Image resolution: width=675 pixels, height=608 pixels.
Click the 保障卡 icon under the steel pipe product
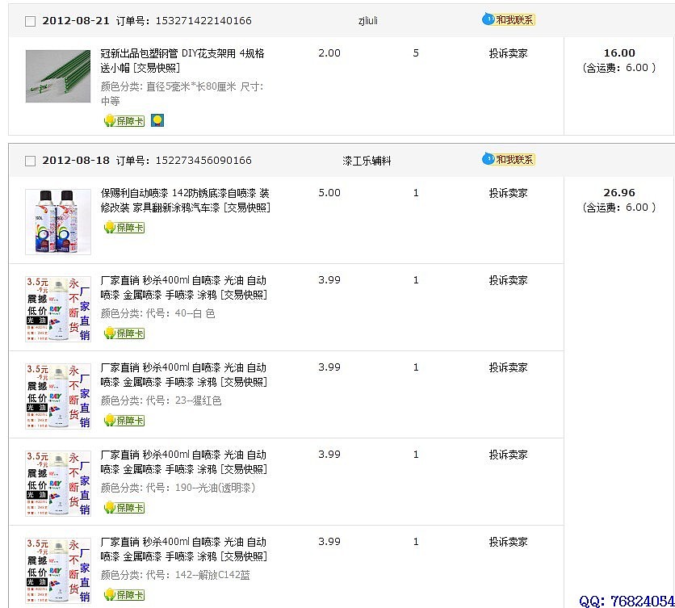[123, 120]
